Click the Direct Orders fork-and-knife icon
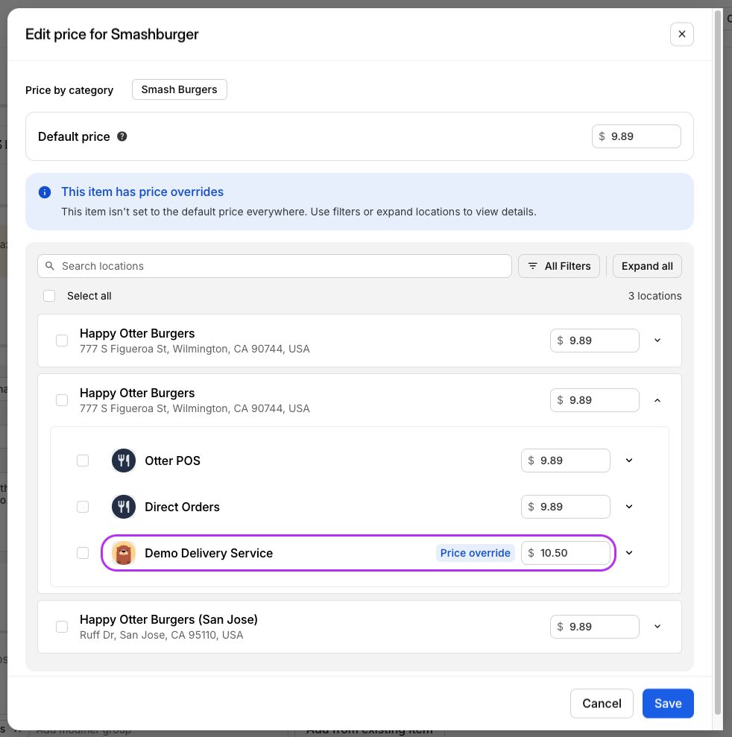Screen dimensions: 732x737 (x=123, y=507)
